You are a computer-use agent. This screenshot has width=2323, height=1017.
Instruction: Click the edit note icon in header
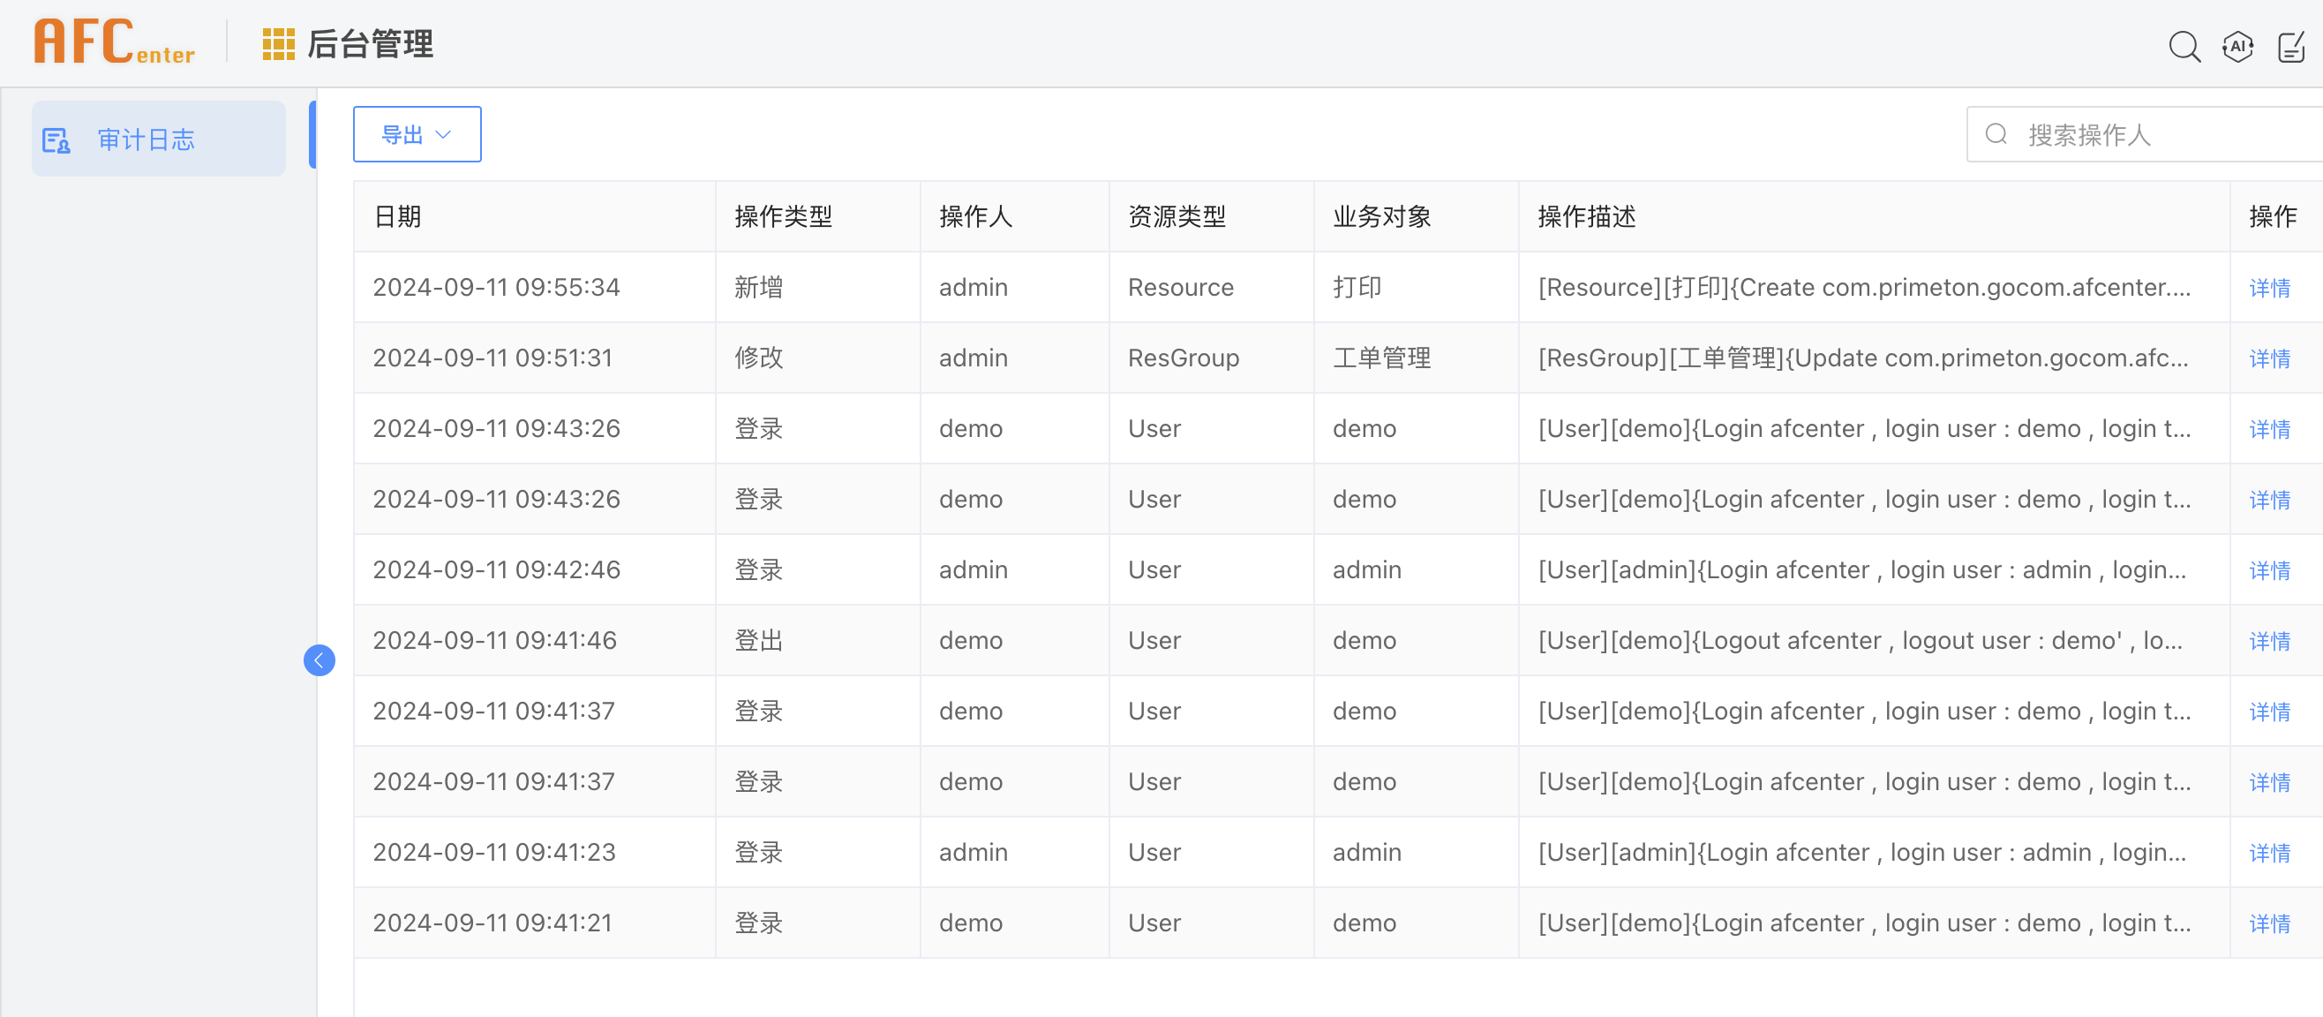tap(2290, 46)
